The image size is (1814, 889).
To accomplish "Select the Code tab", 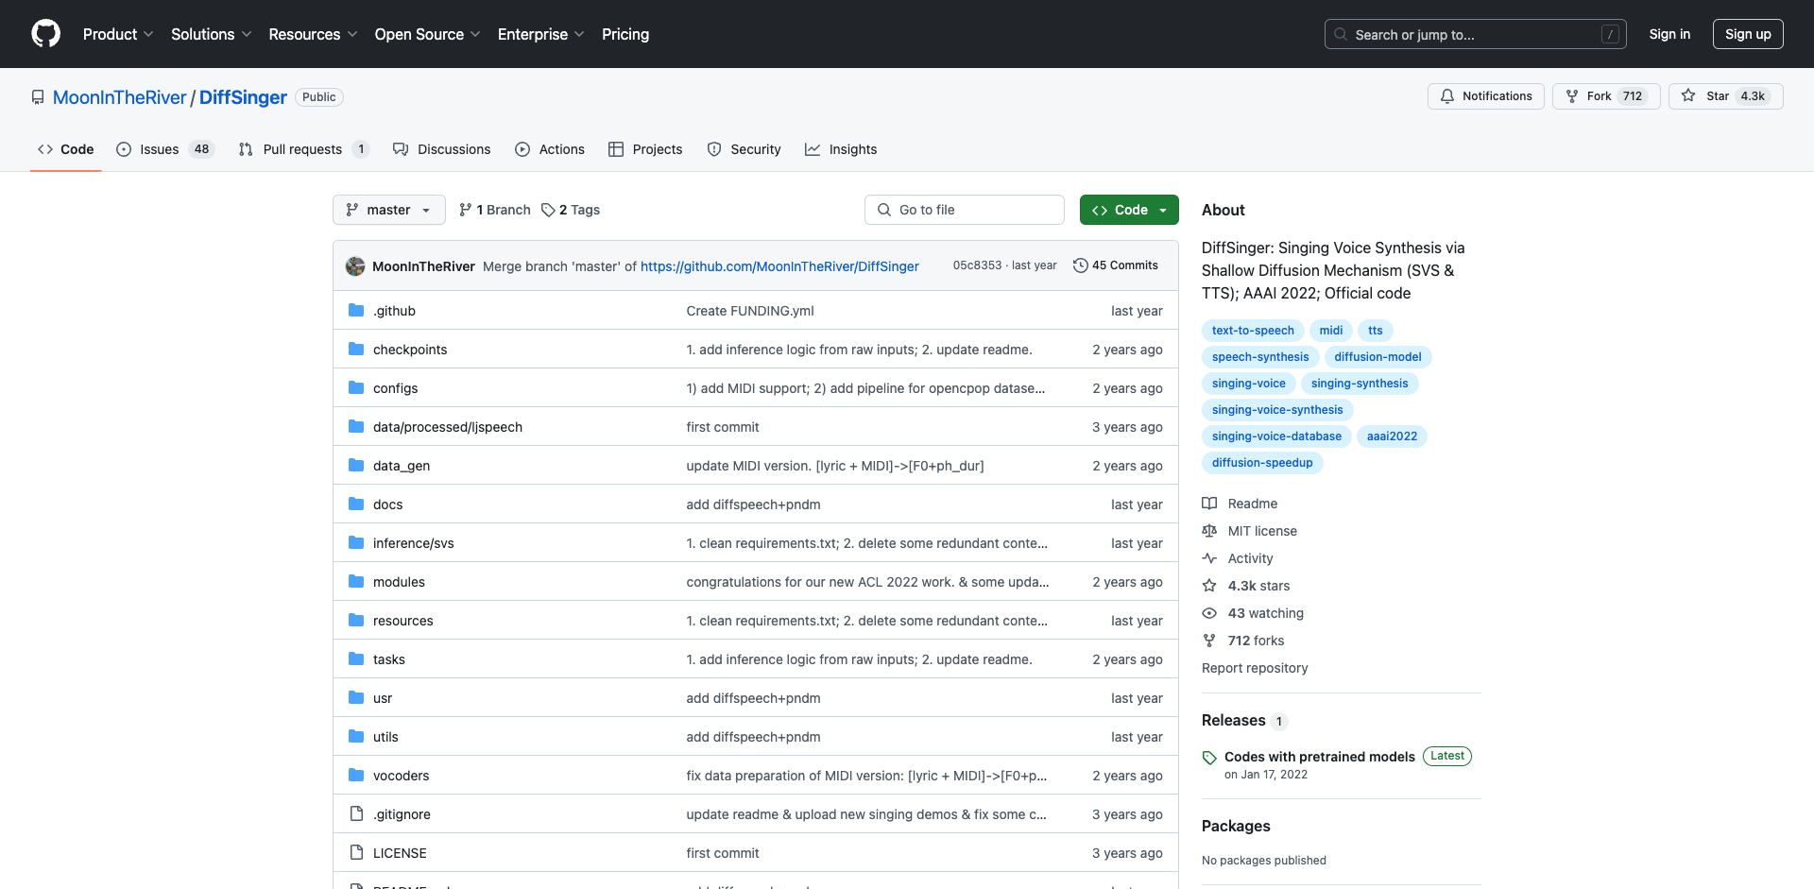I will (66, 149).
